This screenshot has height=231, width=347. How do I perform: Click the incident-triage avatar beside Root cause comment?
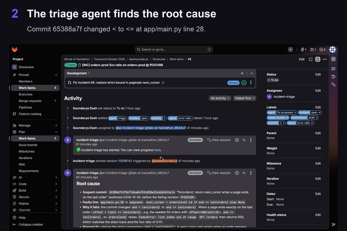(68, 173)
